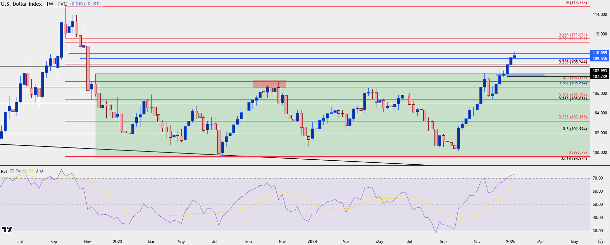The width and height of the screenshot is (610, 245).
Task: Click the RSI 50.00 axis label
Action: click(x=598, y=205)
